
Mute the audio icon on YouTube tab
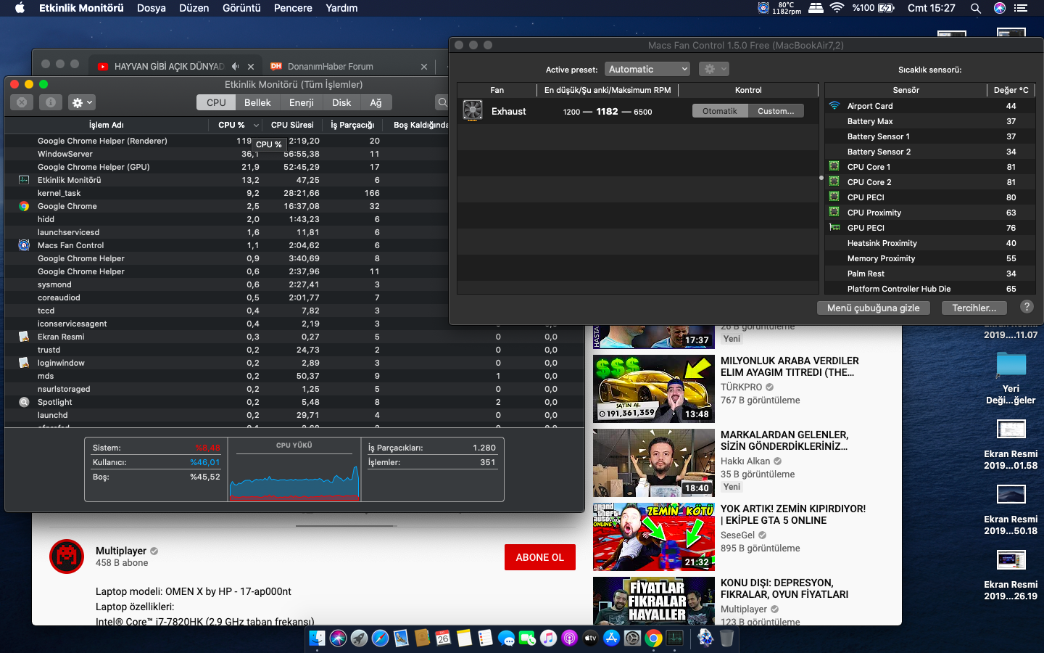click(x=235, y=66)
